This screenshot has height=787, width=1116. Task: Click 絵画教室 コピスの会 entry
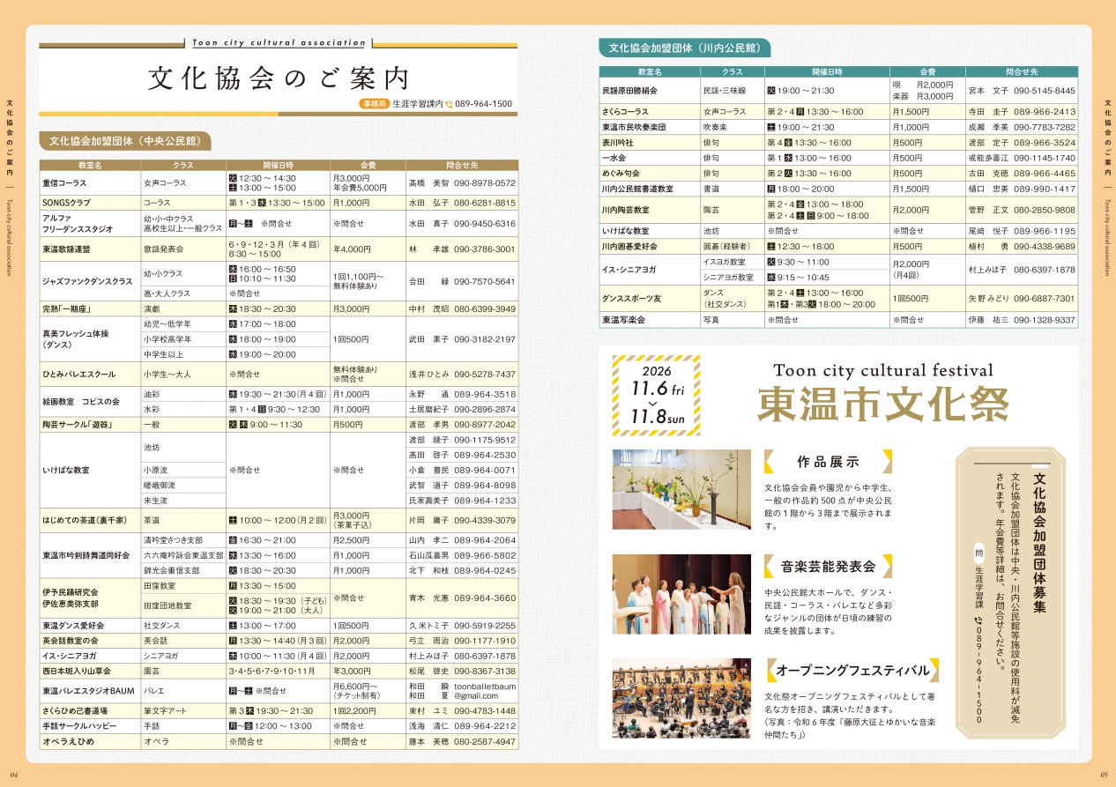[80, 402]
